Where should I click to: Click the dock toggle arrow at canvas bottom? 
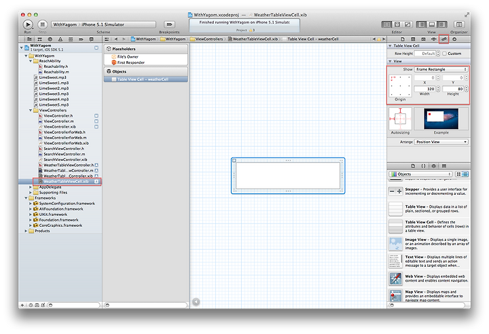(196, 301)
